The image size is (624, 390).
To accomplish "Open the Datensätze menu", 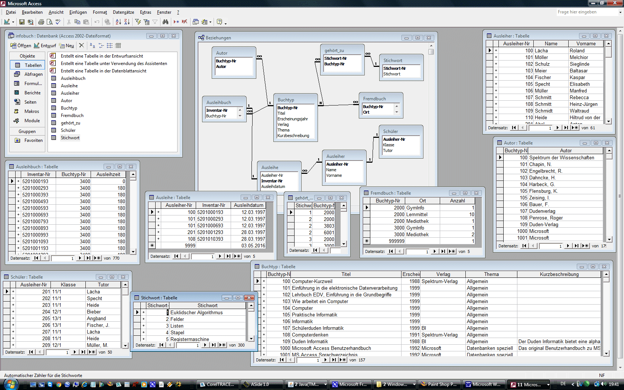I will pyautogui.click(x=123, y=12).
